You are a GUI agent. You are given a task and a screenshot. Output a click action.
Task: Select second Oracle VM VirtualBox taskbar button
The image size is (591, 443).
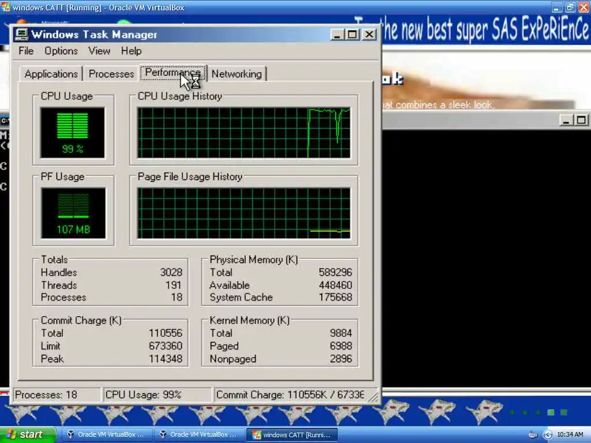199,434
